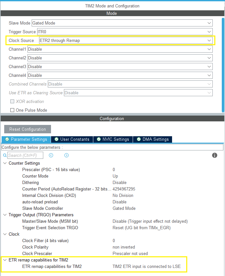The image size is (225, 276).
Task: Select Master/Slave Mode Disable value
Action: coord(150,221)
